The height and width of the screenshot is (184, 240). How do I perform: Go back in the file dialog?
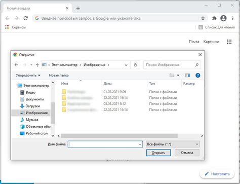(x=16, y=65)
